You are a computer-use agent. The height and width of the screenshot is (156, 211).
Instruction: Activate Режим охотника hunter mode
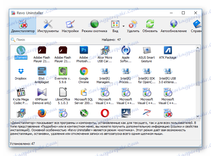point(94,26)
